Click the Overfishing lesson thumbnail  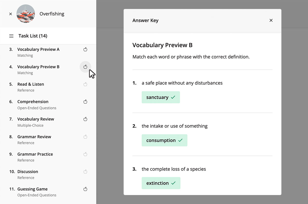26,14
